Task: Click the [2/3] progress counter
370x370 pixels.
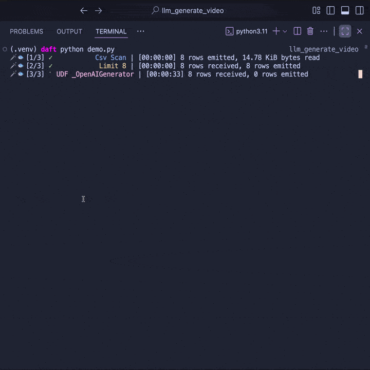Action: tap(35, 66)
